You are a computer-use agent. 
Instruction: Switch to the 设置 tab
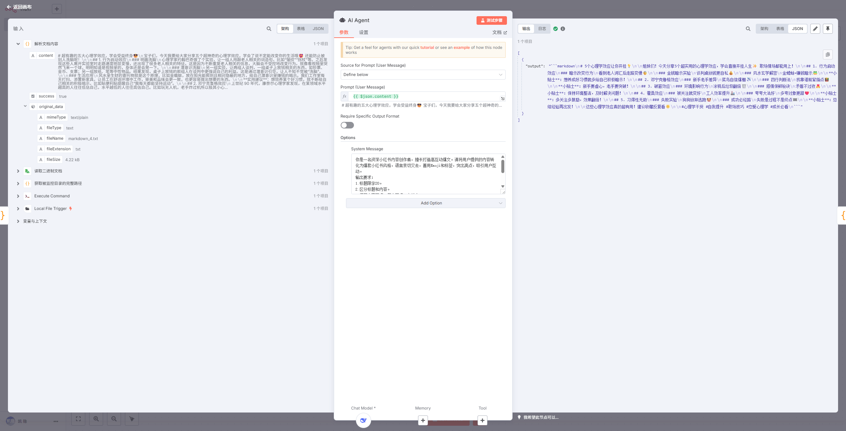pyautogui.click(x=364, y=32)
